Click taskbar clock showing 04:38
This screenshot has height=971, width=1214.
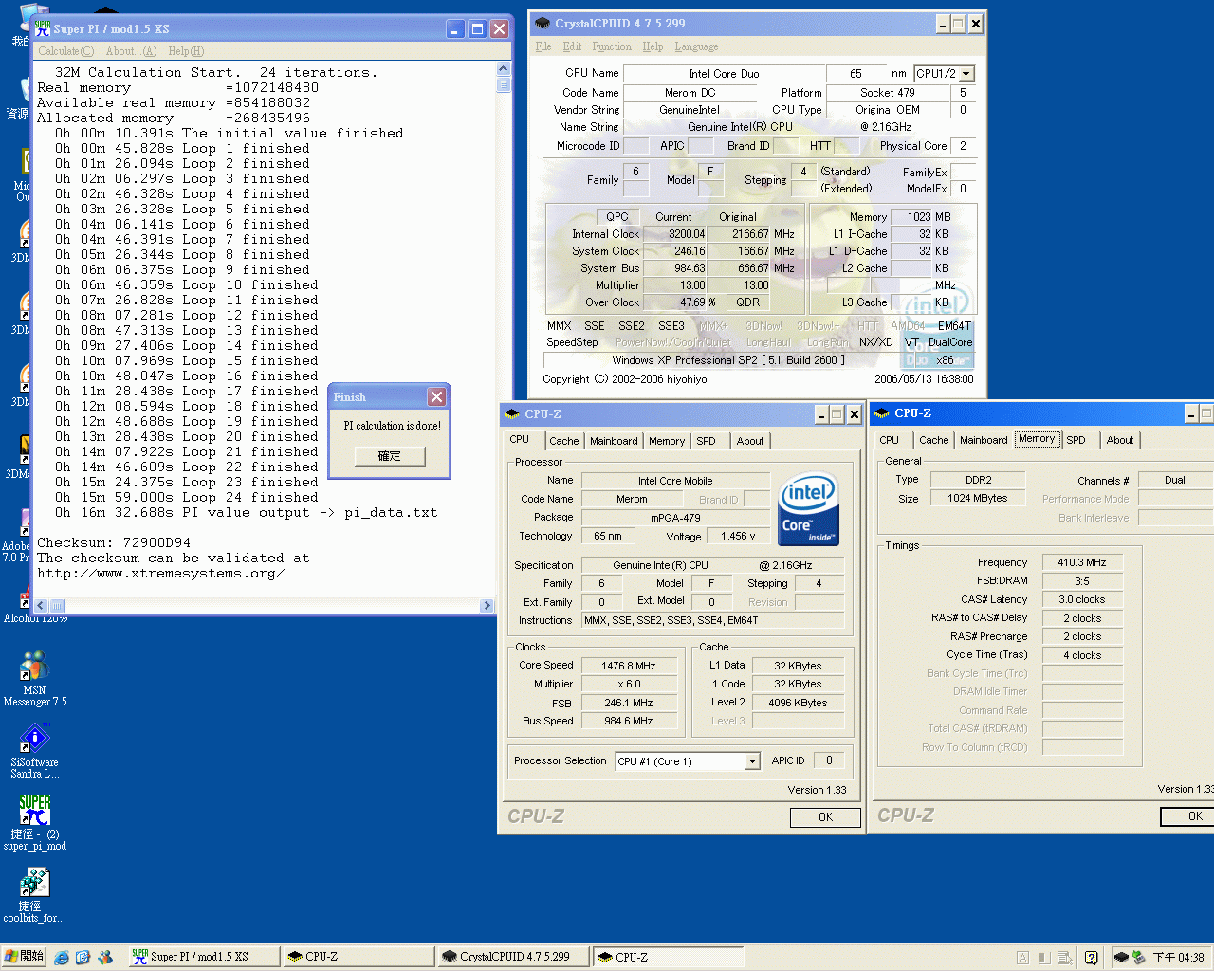[x=1178, y=958]
